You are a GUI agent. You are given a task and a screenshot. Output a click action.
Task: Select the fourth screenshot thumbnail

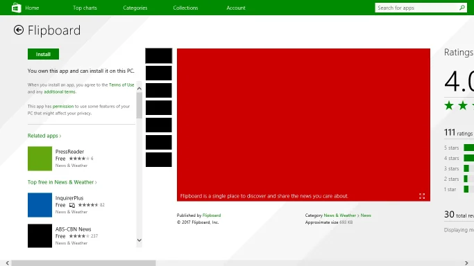click(x=159, y=107)
